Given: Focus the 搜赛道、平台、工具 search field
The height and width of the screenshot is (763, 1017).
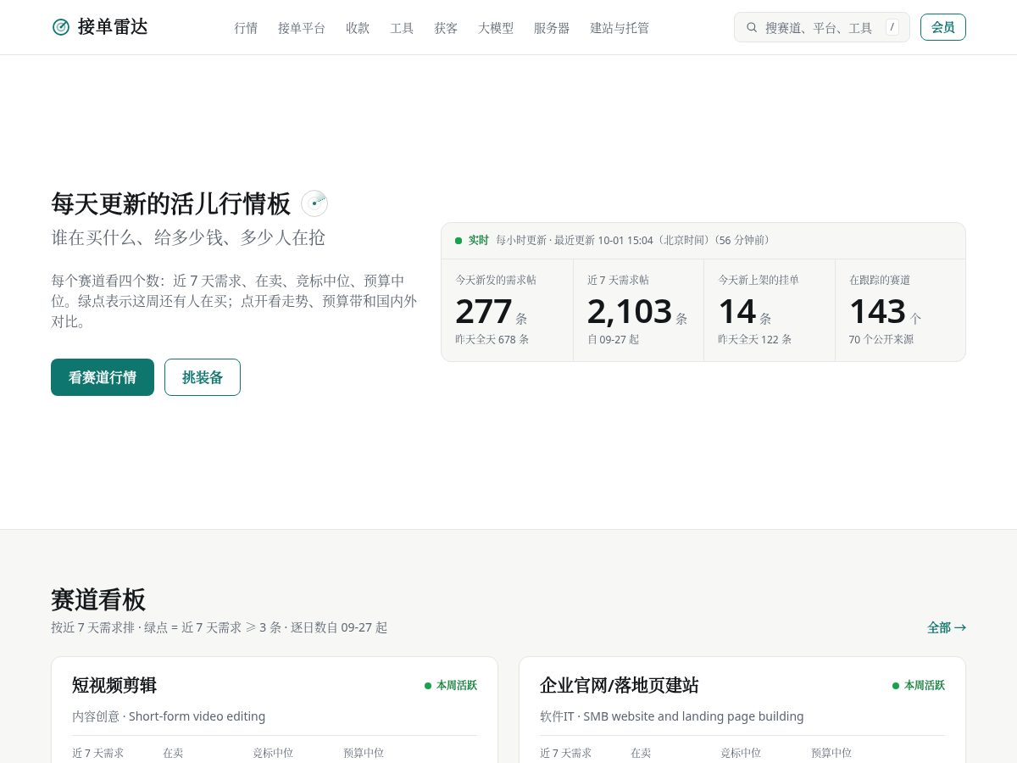Looking at the screenshot, I should (x=821, y=27).
